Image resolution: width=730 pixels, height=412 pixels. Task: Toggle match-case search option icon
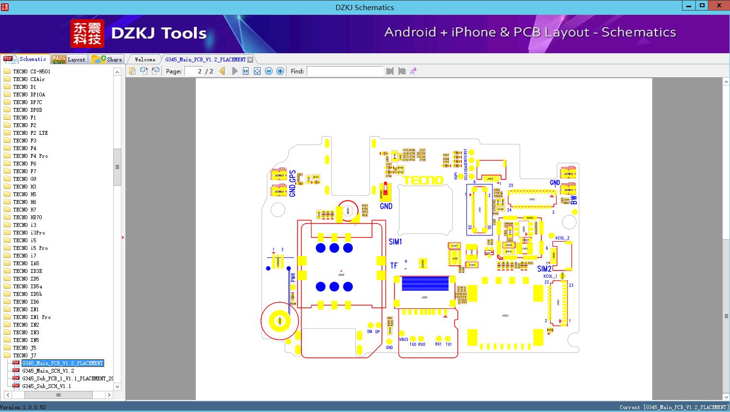pyautogui.click(x=413, y=71)
